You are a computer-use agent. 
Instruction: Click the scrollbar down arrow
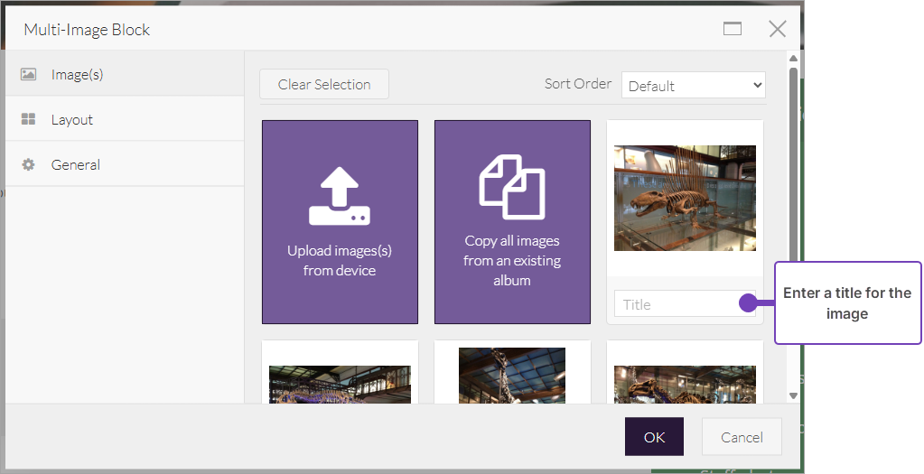(793, 395)
